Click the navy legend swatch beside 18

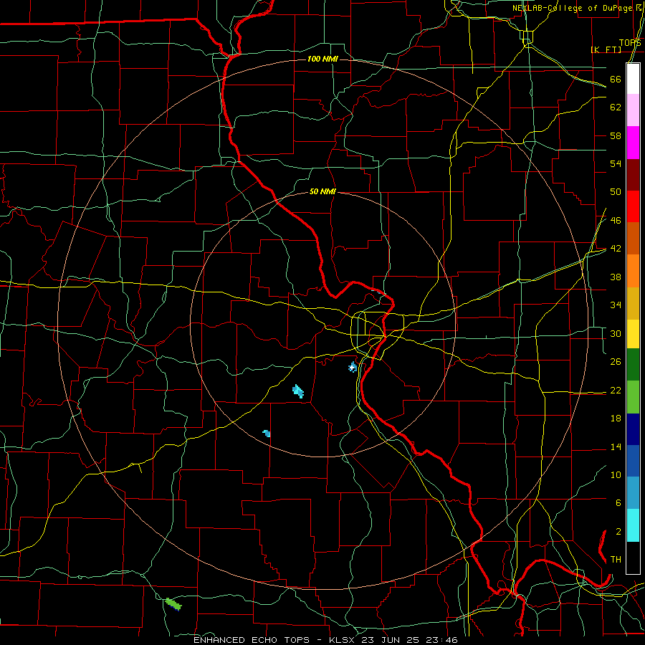633,429
